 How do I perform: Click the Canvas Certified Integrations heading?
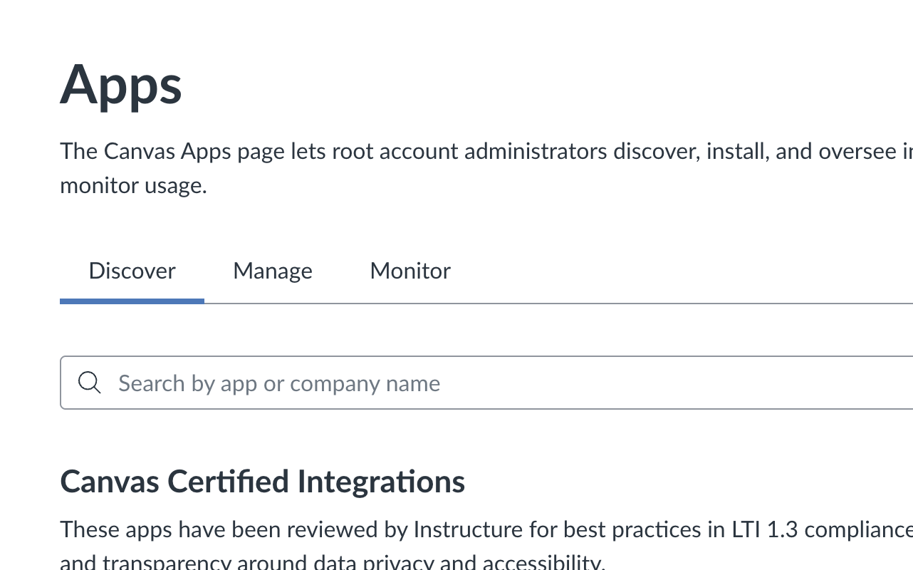pos(262,481)
